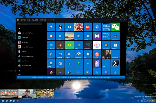Open the Visual Studio Code tile

point(88,45)
